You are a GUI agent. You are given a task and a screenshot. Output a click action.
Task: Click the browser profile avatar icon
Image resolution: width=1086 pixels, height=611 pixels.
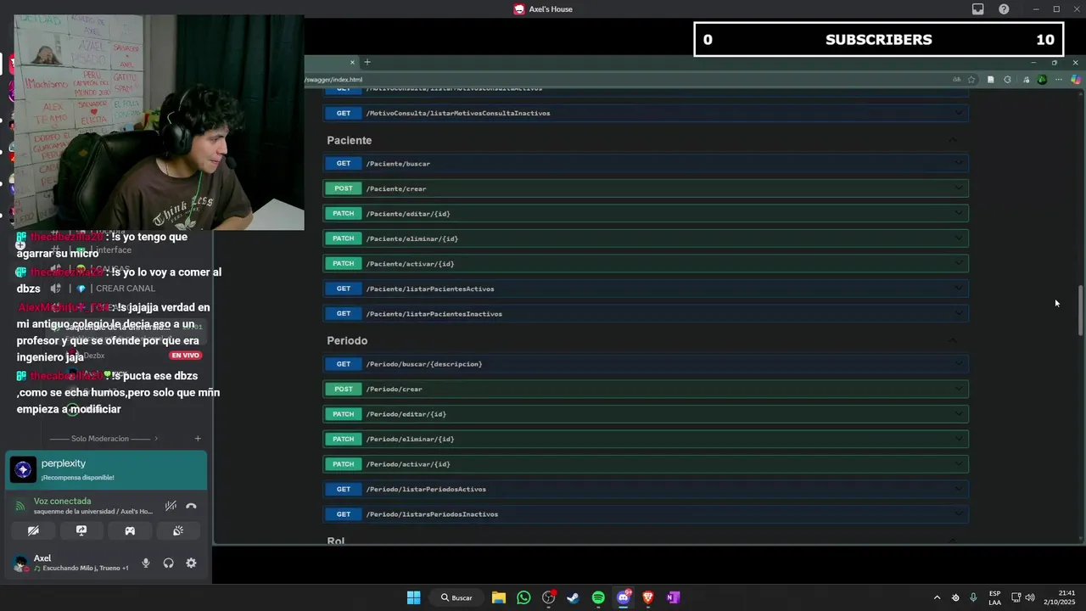click(x=1042, y=80)
